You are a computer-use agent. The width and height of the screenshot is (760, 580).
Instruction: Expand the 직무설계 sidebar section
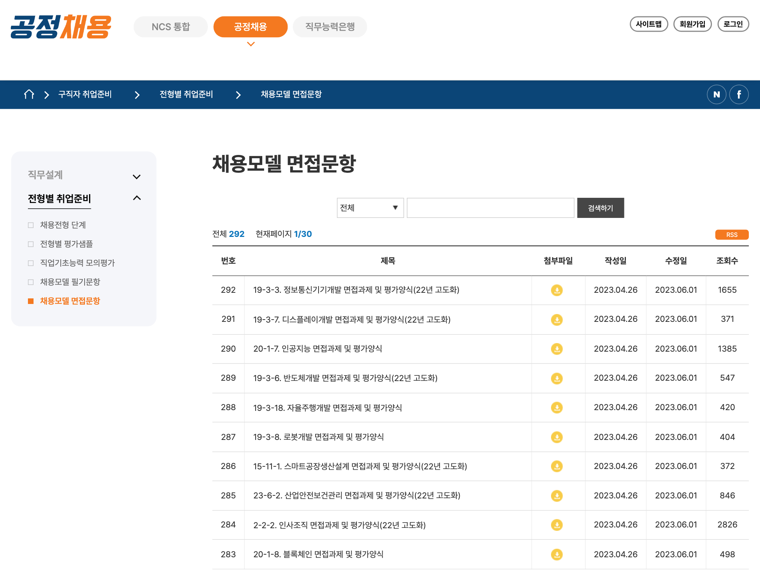pos(137,177)
